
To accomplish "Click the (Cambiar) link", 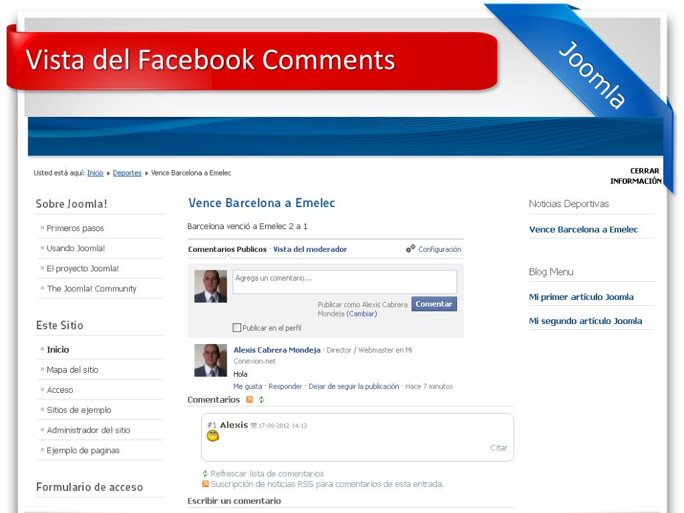I will point(361,314).
